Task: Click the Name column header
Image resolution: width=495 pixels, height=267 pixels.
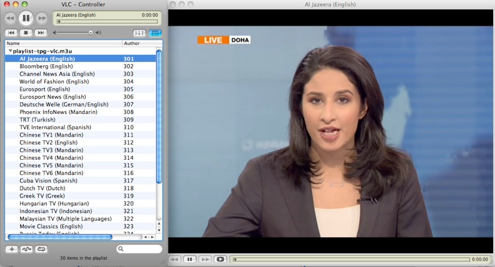Action: 63,43
